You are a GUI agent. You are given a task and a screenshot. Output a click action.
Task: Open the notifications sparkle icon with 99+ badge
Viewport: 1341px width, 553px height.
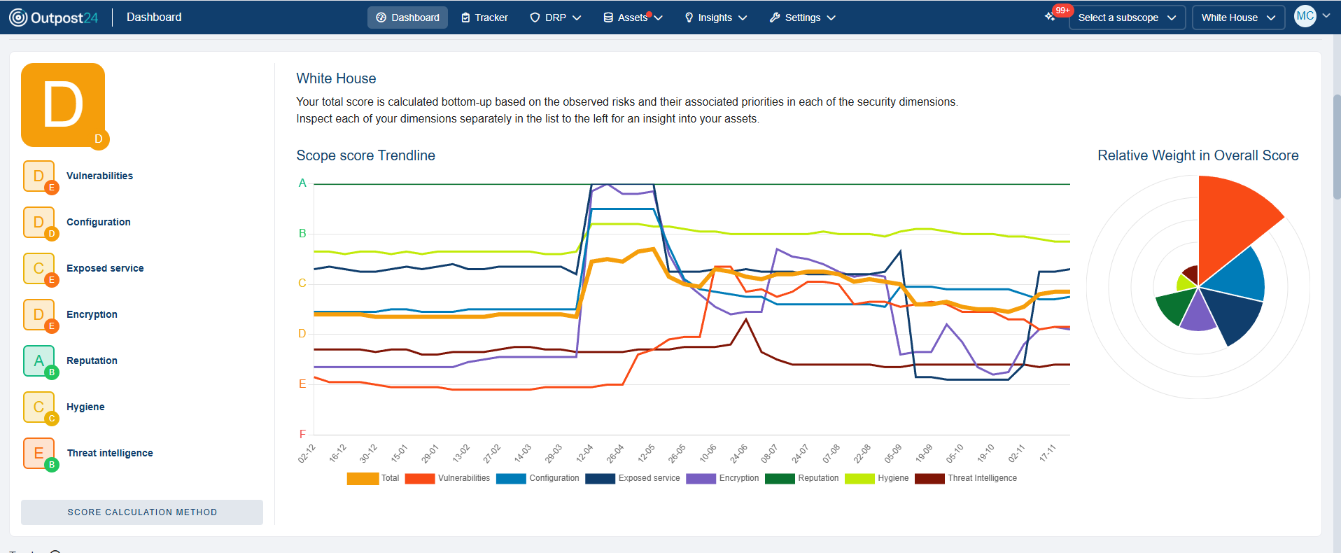[1050, 17]
